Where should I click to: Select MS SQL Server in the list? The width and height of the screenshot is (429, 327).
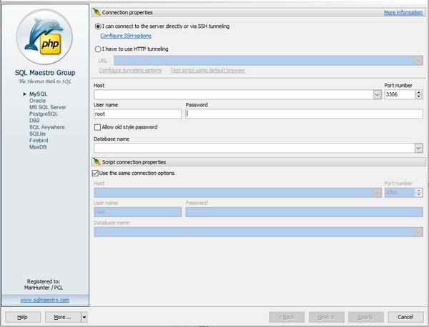48,107
